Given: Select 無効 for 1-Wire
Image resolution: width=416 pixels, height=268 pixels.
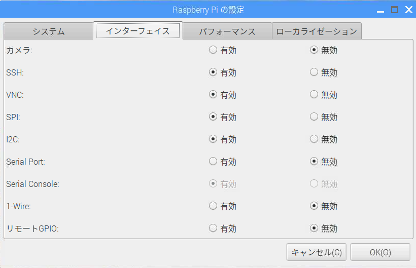Looking at the screenshot, I should (314, 206).
